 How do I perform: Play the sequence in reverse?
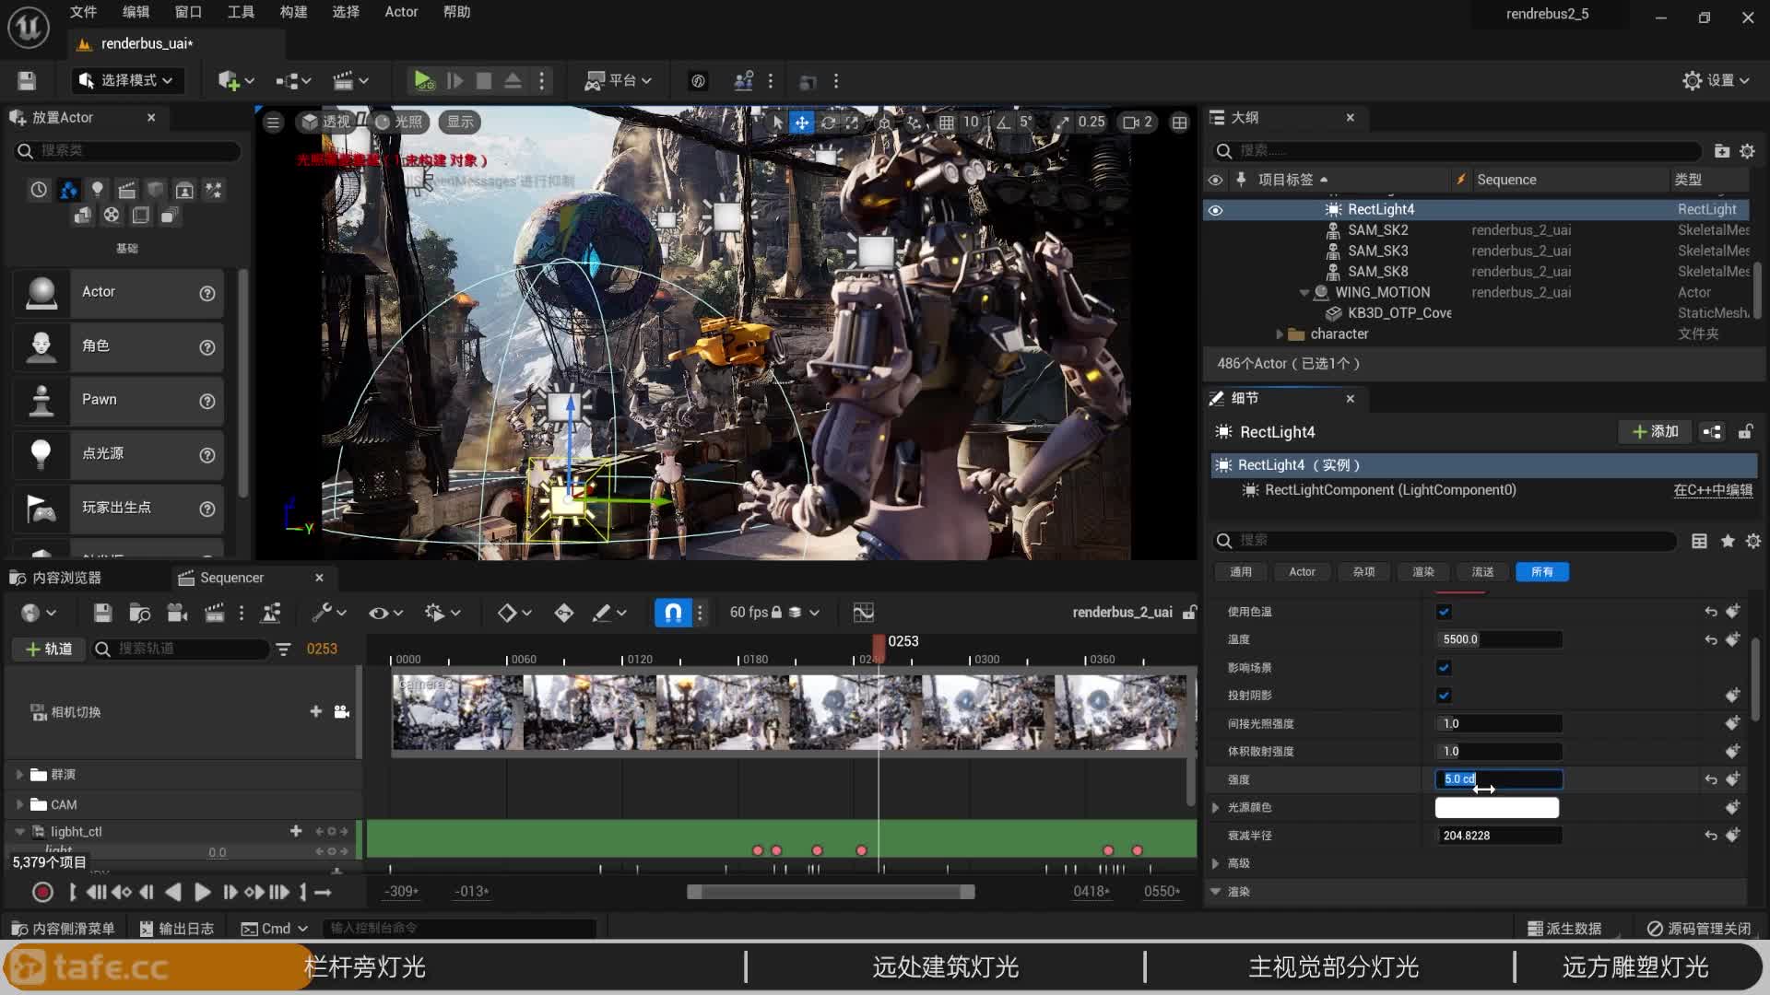tap(173, 892)
